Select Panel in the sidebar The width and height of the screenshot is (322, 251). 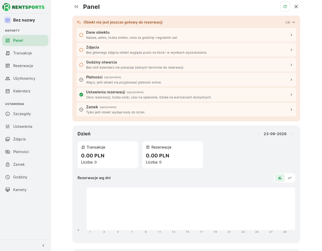(x=25, y=40)
